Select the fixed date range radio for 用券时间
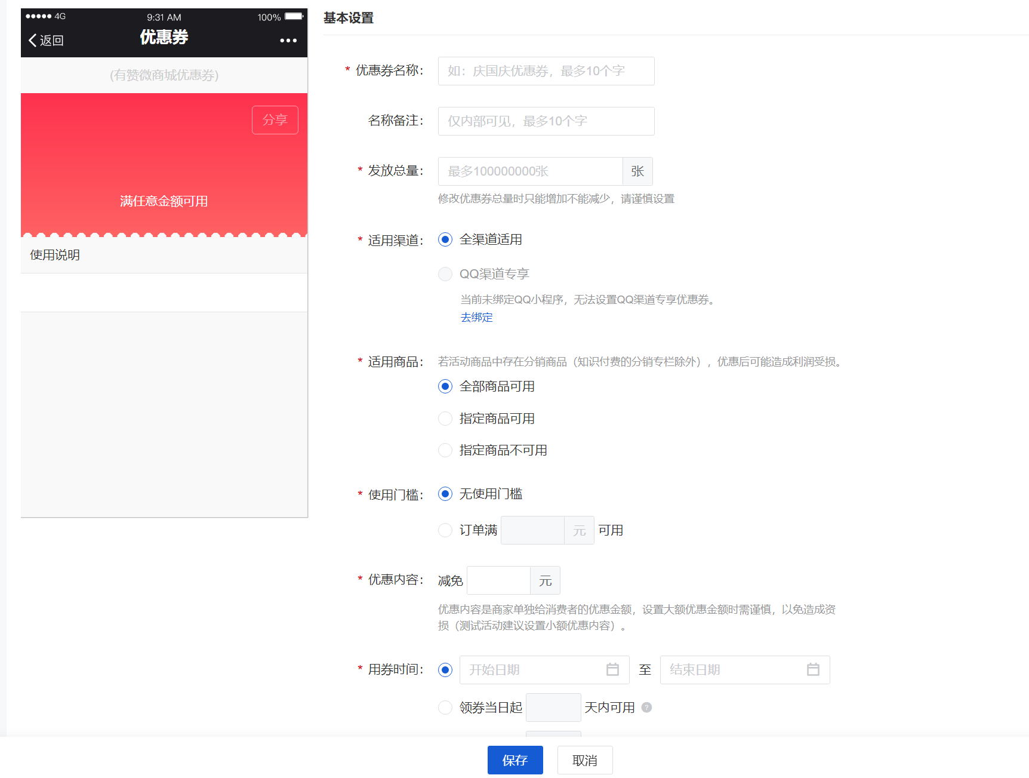1029x778 pixels. (x=445, y=670)
